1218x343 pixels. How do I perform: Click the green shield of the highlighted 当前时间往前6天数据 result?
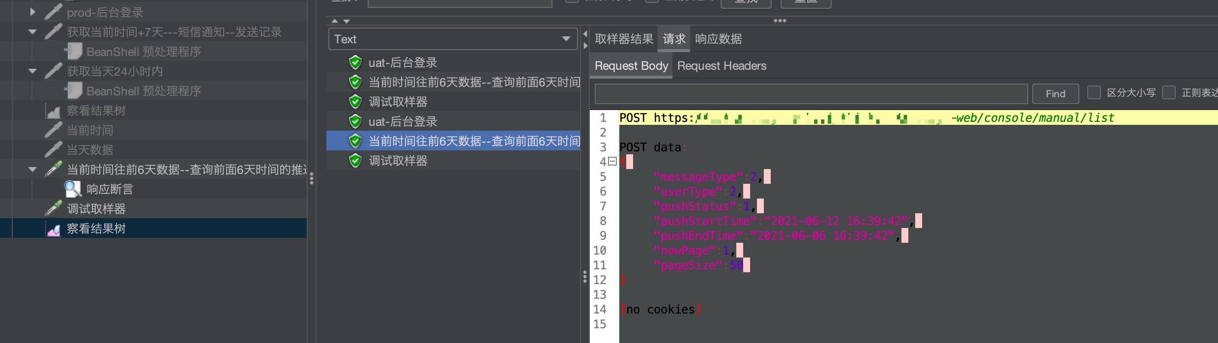[x=355, y=141]
